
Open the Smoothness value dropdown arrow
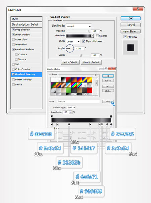[x=71, y=112]
